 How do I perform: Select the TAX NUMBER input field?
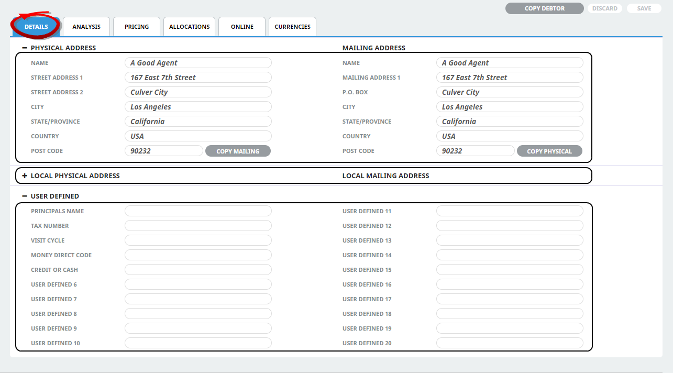click(198, 225)
